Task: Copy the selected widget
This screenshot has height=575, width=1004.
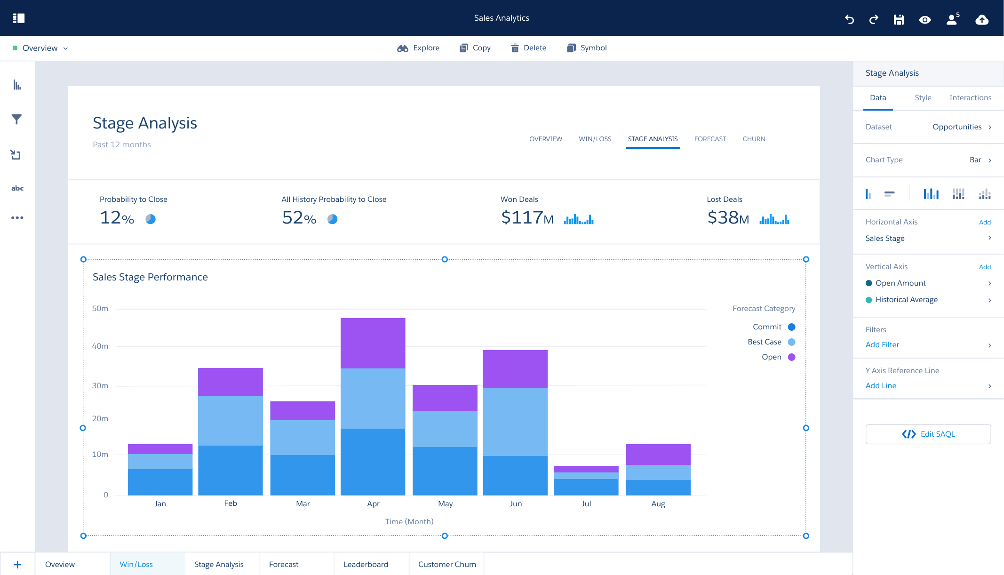Action: [475, 48]
